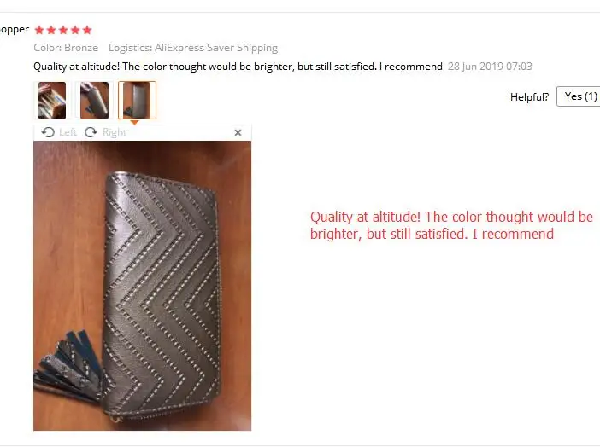Open the second review photo thumbnail
The image size is (600, 447).
coord(95,101)
